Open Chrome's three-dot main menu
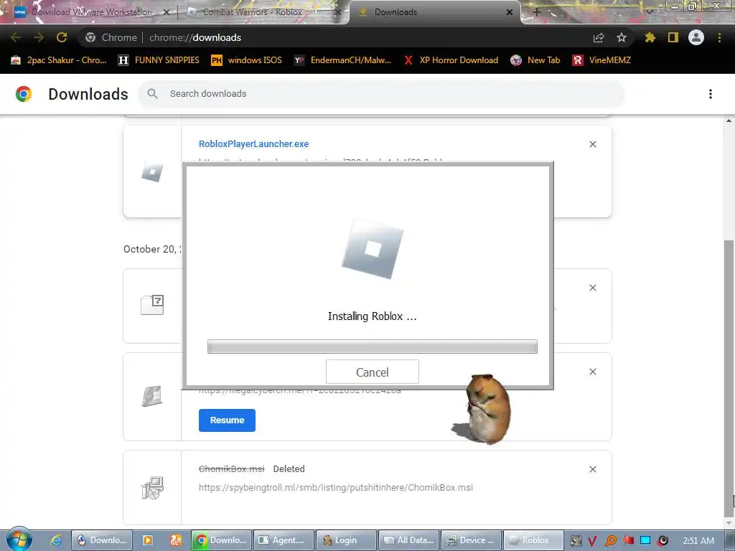The height and width of the screenshot is (551, 735). click(719, 37)
